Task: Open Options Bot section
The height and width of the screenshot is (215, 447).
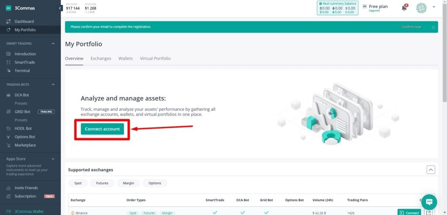Action: pyautogui.click(x=25, y=137)
